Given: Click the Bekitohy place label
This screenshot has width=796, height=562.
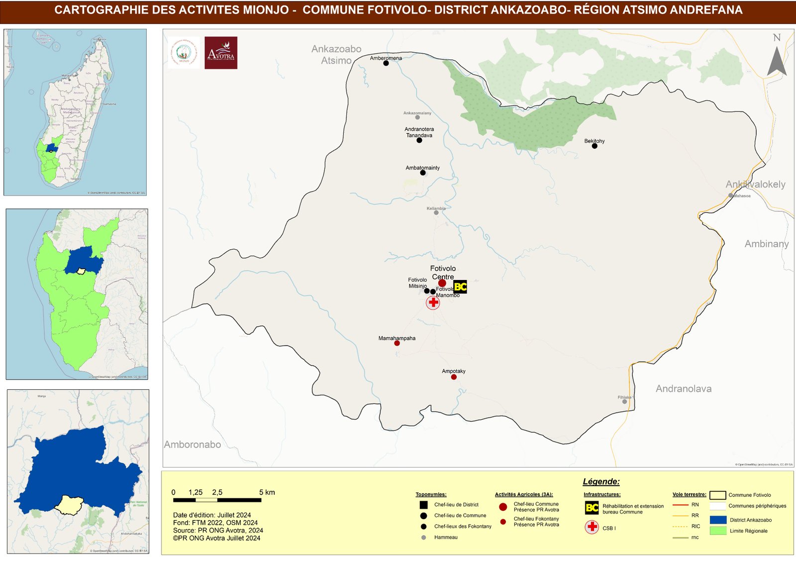Looking at the screenshot, I should coord(595,141).
